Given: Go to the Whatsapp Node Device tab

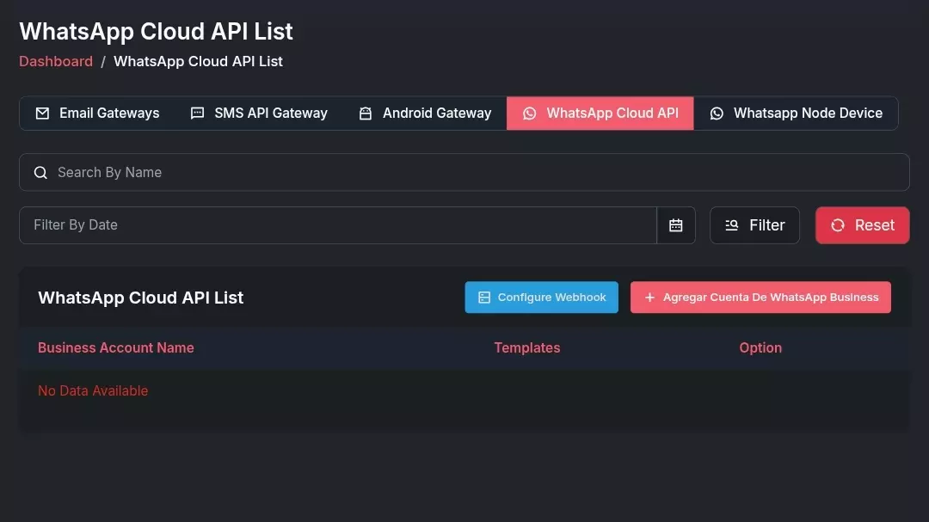Looking at the screenshot, I should pos(796,114).
